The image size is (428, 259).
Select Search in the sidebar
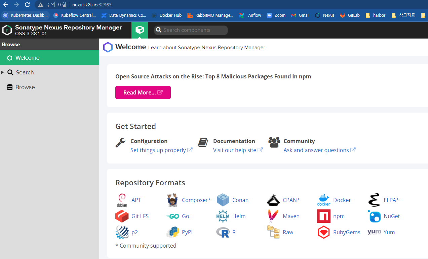25,72
